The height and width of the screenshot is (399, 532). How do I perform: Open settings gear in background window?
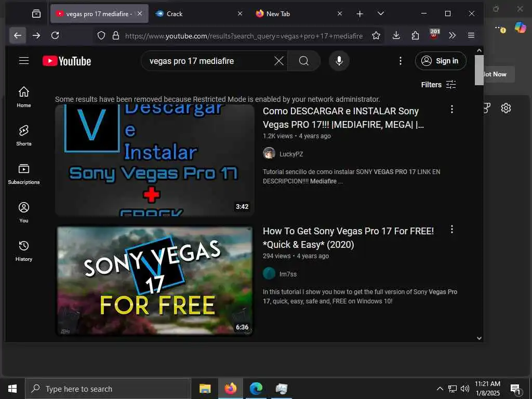point(506,108)
